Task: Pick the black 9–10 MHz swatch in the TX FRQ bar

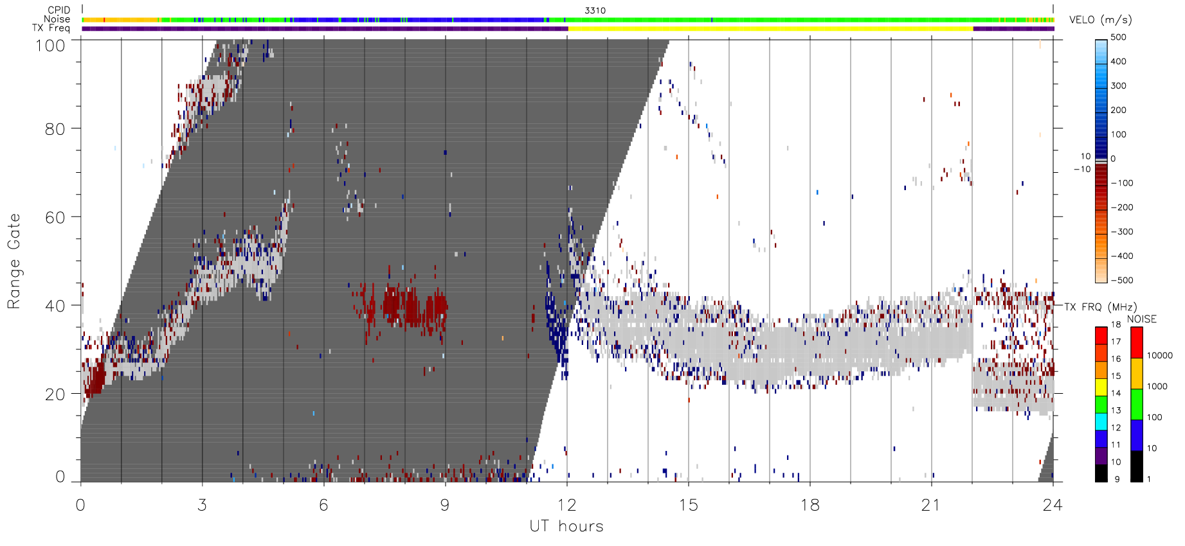Action: click(x=1101, y=473)
